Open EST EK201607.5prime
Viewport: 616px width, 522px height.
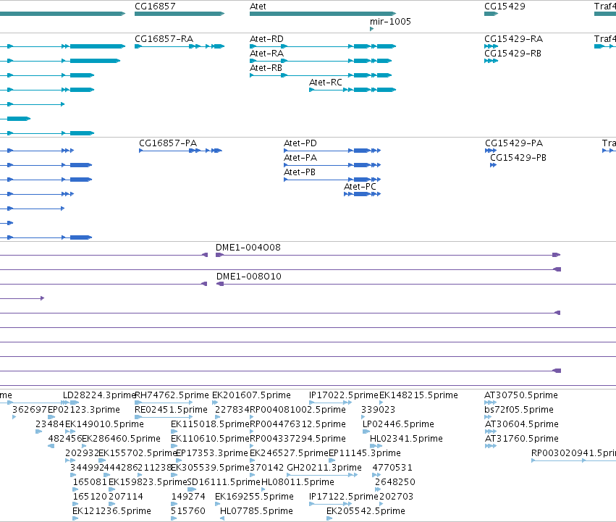(x=251, y=395)
